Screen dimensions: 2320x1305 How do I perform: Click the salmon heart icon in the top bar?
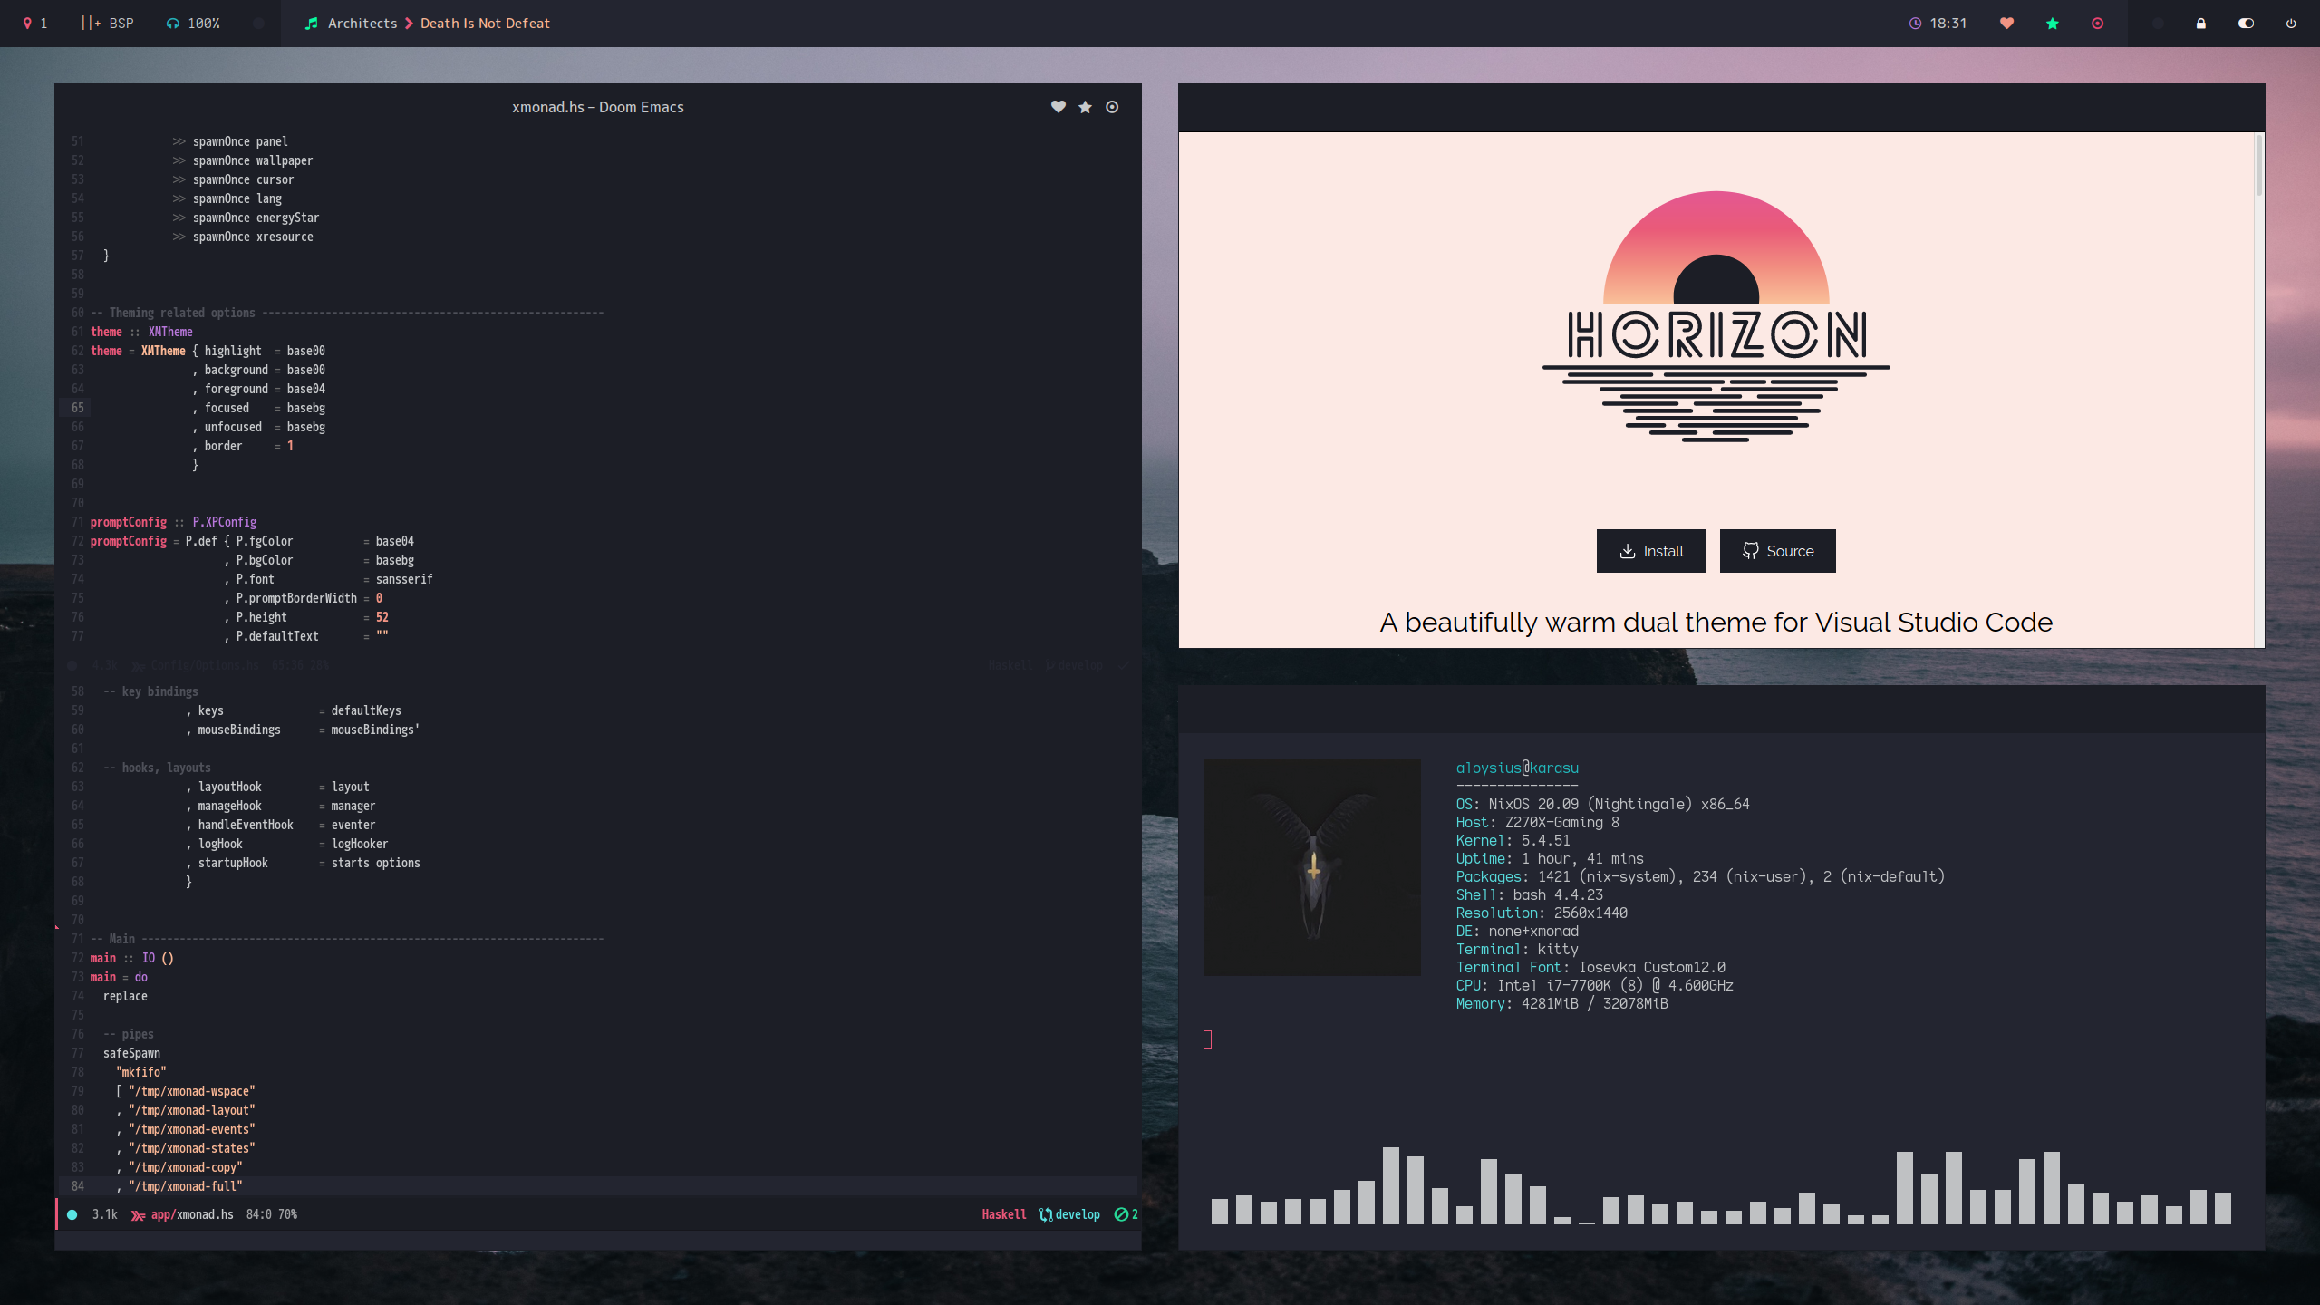point(2006,24)
